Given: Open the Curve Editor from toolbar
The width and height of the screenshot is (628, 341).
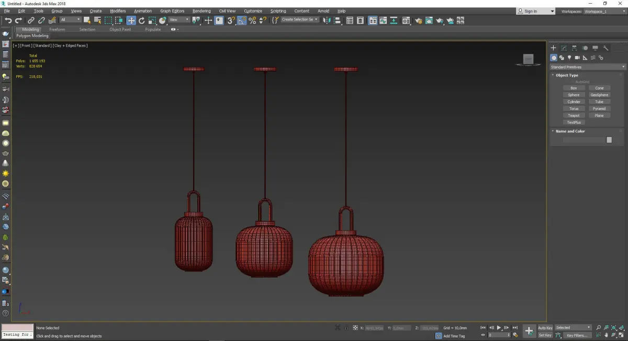Looking at the screenshot, I should [x=383, y=20].
